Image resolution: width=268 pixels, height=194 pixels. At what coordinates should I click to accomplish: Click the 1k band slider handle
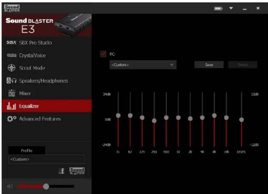[x=178, y=118]
